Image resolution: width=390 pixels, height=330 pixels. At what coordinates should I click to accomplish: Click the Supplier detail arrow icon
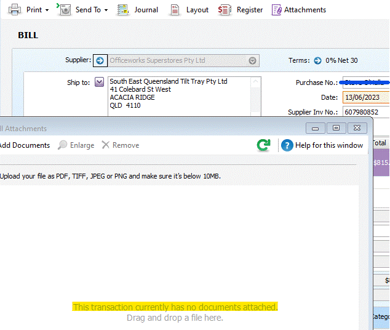tap(100, 60)
